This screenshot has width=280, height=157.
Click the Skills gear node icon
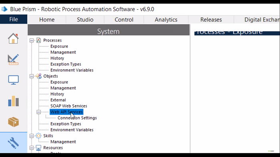click(38, 136)
